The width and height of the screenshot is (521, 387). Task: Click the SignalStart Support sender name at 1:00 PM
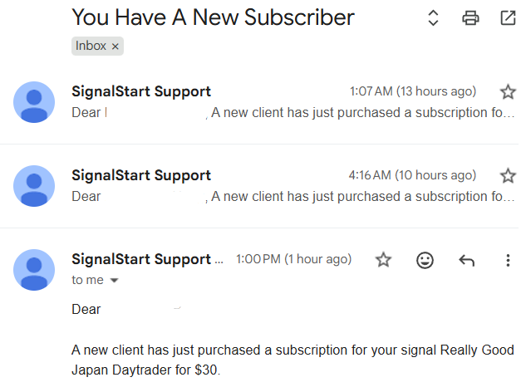click(x=141, y=259)
